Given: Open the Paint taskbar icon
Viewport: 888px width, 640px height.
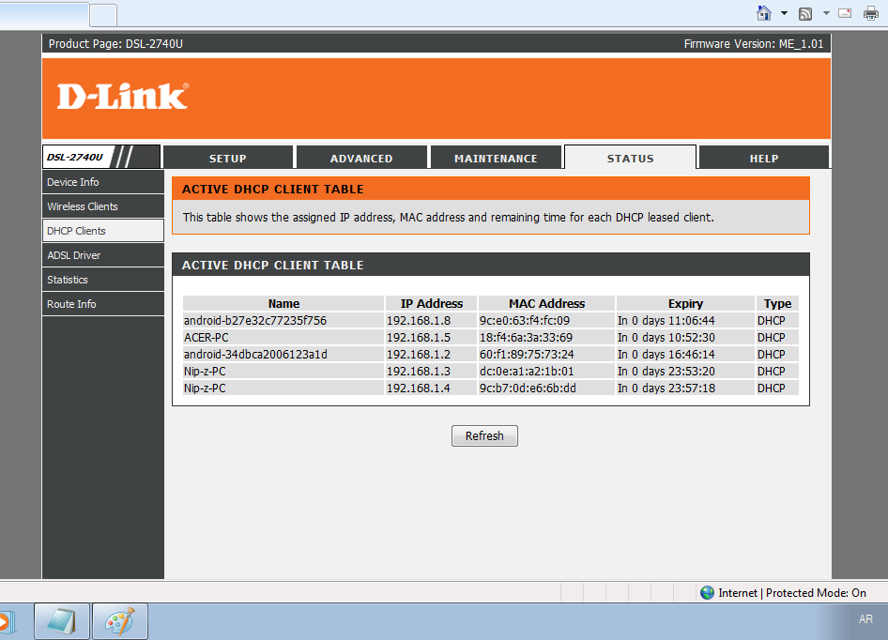Looking at the screenshot, I should (120, 621).
